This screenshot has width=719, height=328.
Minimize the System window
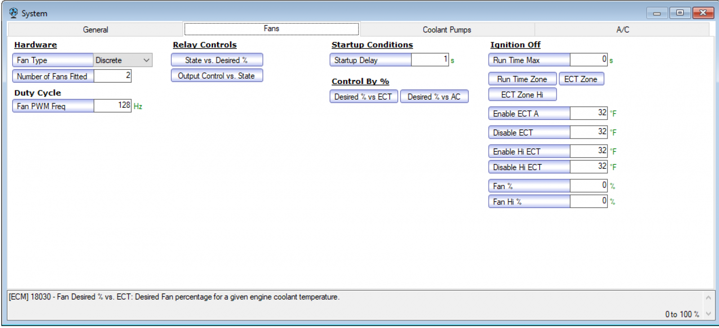657,13
